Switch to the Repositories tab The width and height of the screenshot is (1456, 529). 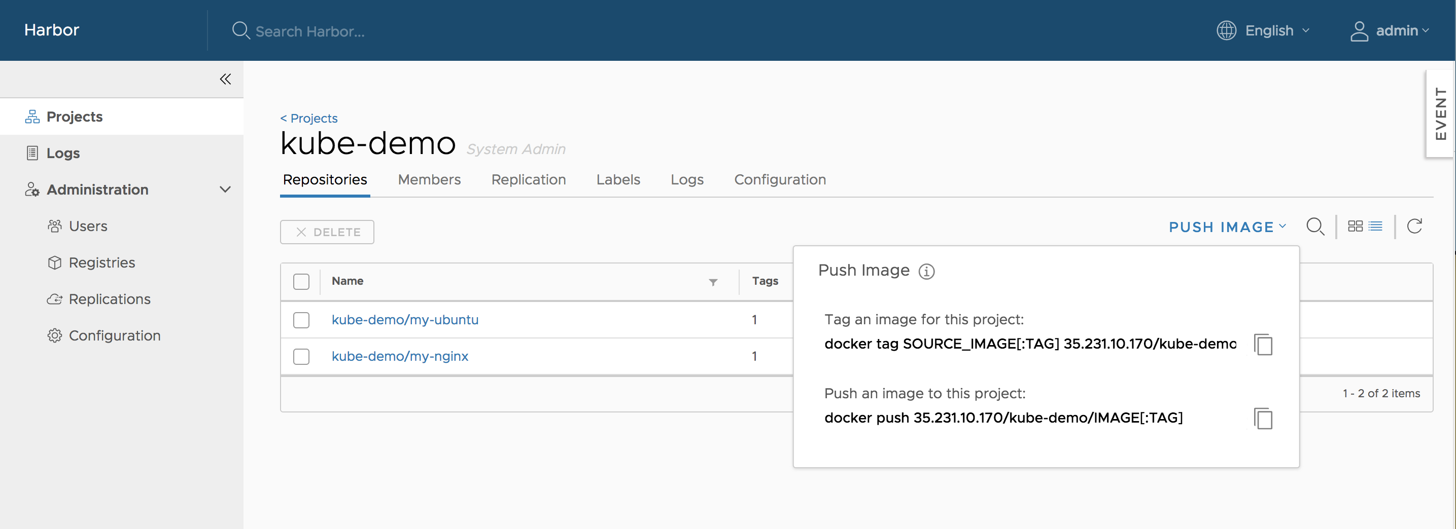click(325, 179)
